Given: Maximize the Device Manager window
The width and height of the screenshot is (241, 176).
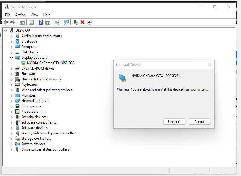Looking at the screenshot, I should pyautogui.click(x=215, y=7).
